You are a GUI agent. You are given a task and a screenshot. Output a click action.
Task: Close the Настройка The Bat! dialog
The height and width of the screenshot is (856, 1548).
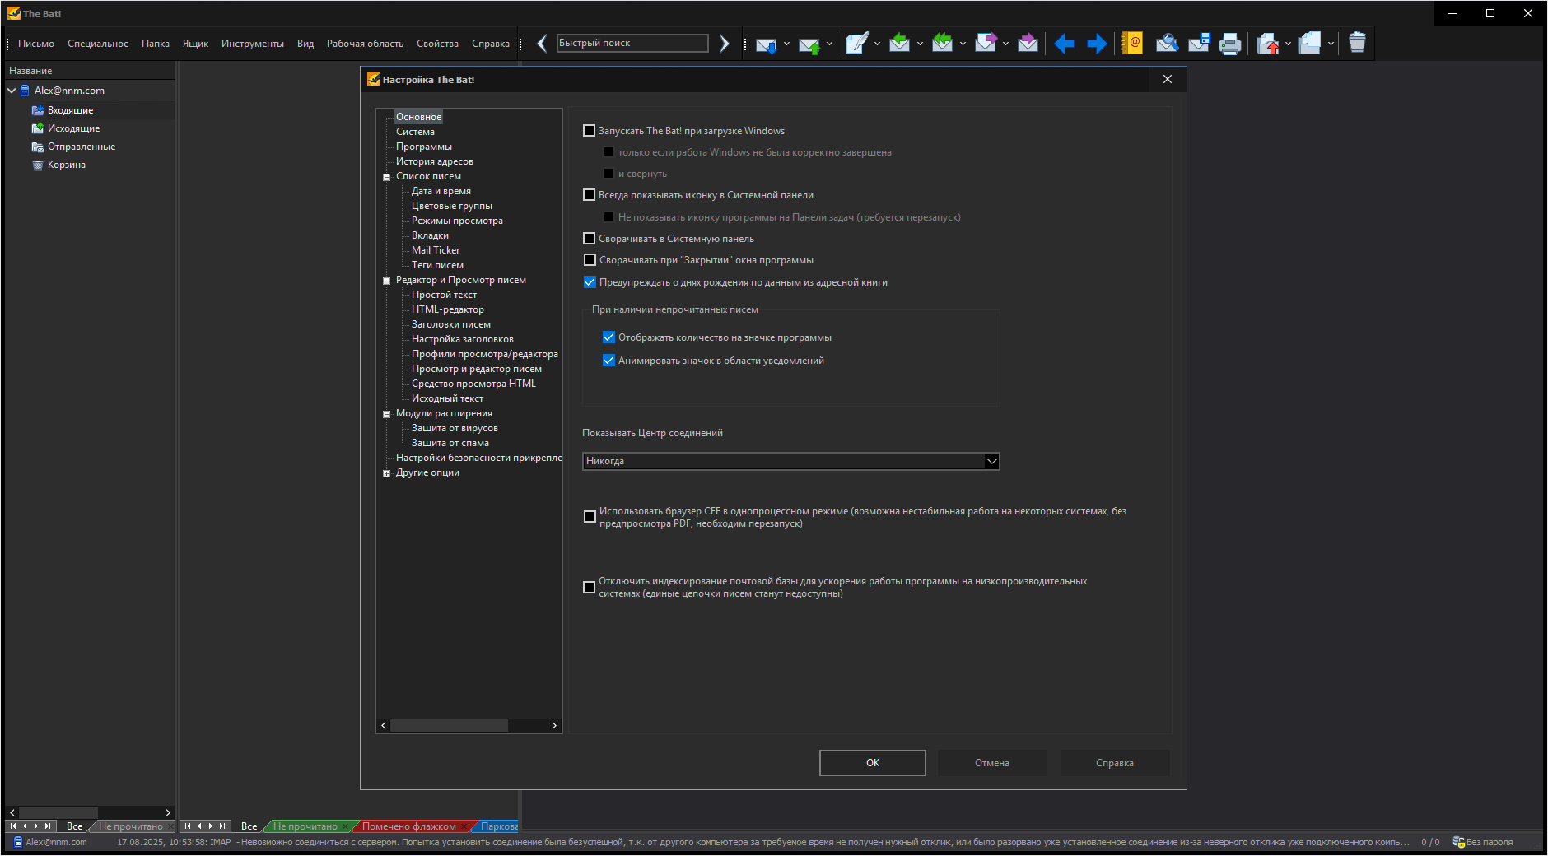[x=1168, y=79]
